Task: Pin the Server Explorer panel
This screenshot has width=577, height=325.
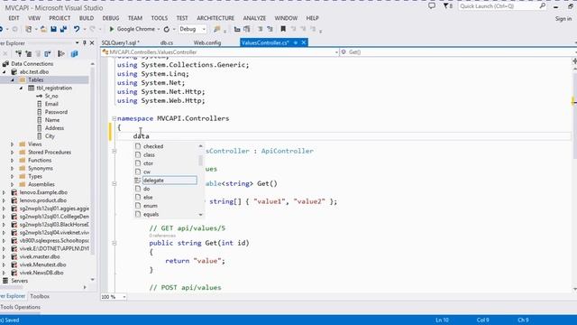Action: (84, 42)
